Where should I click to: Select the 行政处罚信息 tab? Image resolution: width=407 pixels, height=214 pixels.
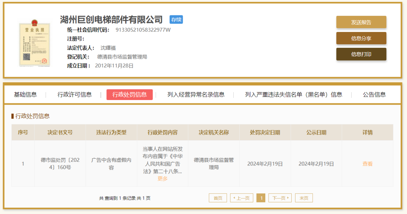tap(130, 94)
